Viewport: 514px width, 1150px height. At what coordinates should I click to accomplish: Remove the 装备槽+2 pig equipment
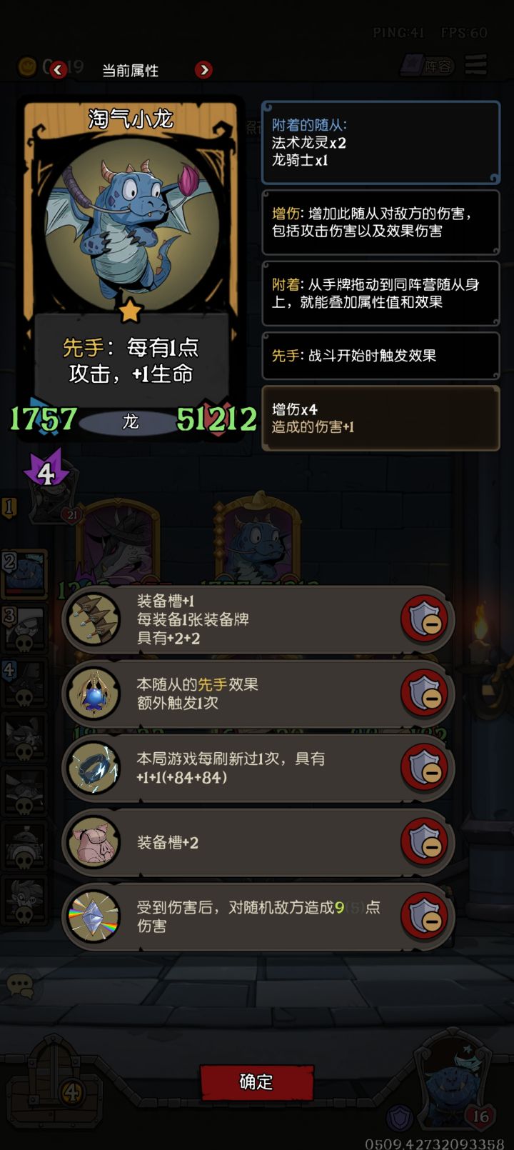click(x=424, y=842)
